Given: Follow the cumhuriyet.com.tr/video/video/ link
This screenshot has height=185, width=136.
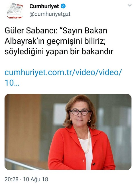Looking at the screenshot, I should [x=63, y=72].
